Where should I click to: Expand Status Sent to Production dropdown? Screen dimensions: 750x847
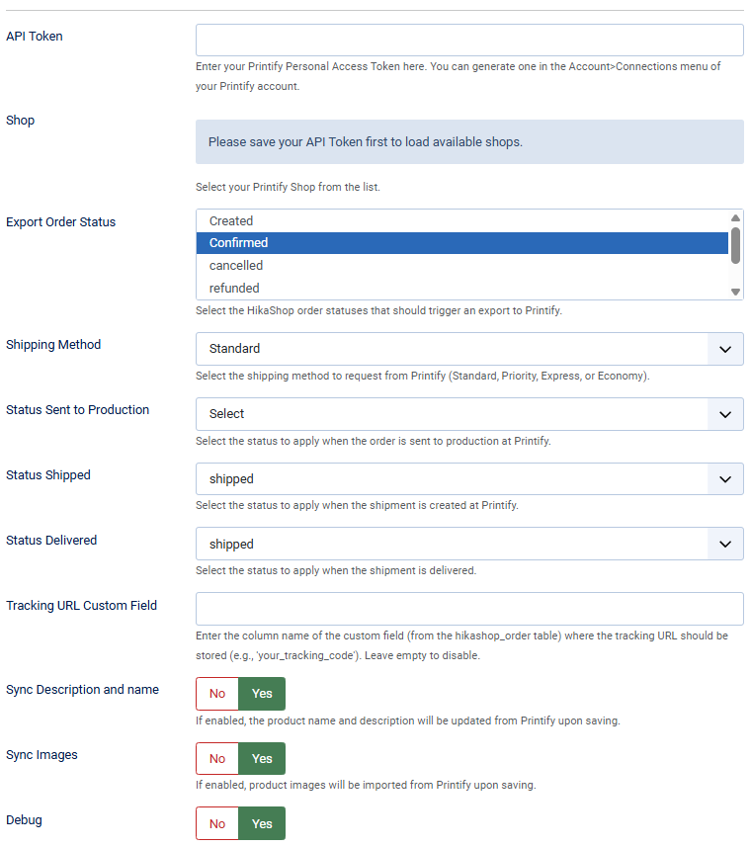469,414
